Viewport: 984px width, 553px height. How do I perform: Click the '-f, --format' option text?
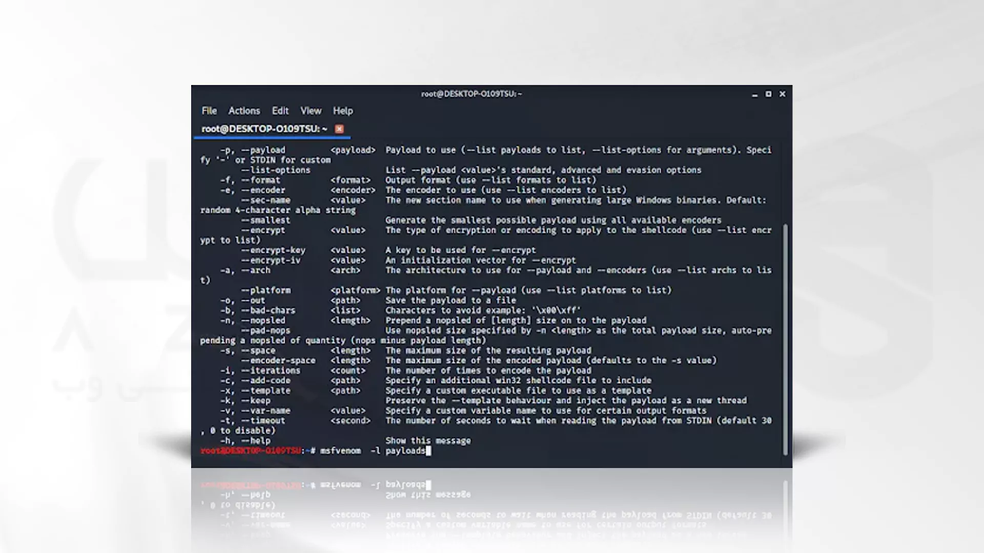click(250, 180)
